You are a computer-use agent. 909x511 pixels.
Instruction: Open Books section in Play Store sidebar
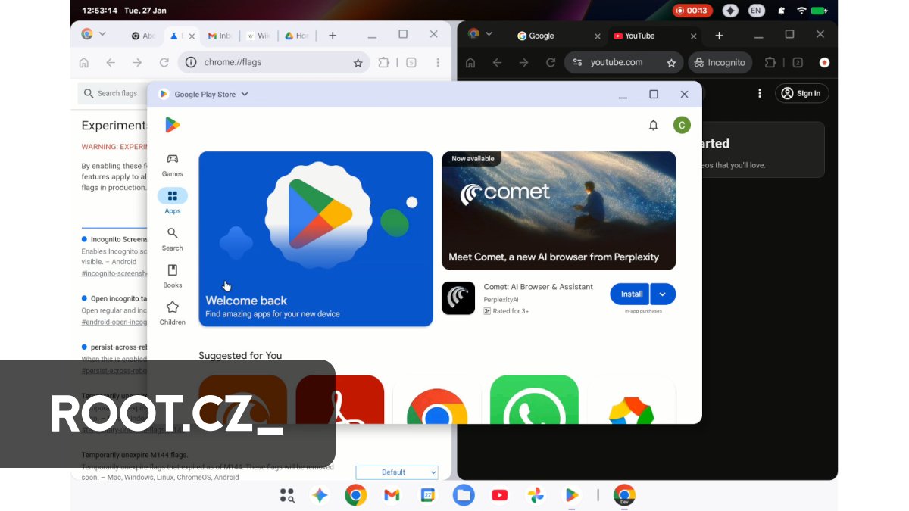click(172, 276)
